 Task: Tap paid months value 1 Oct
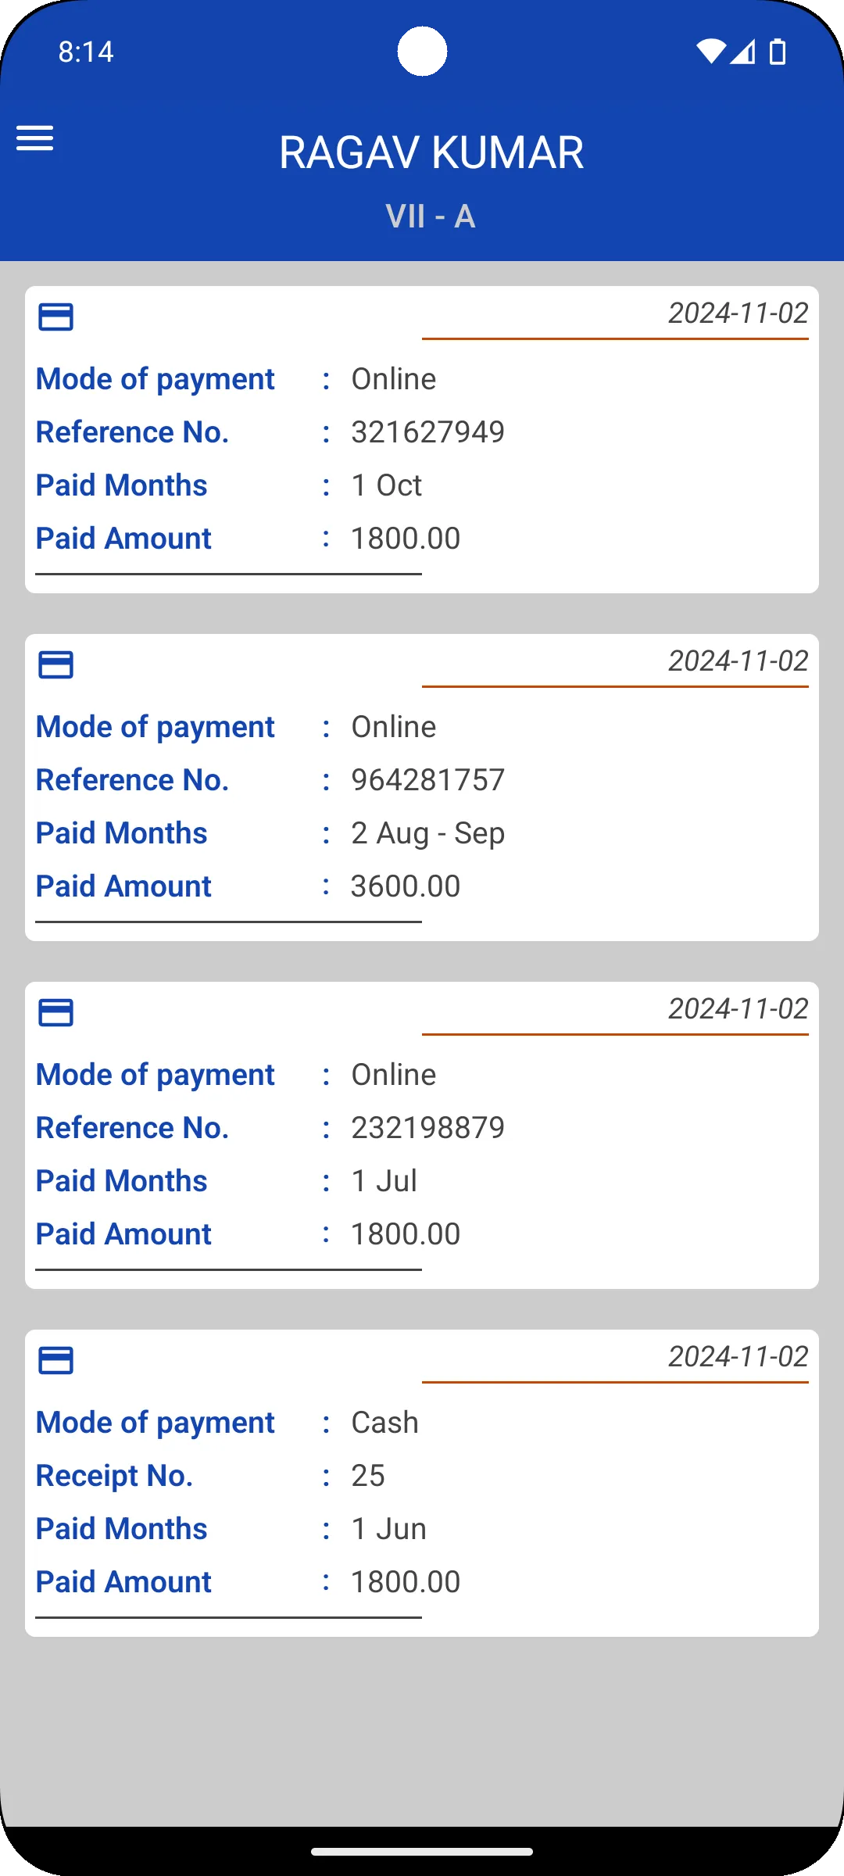coord(387,485)
